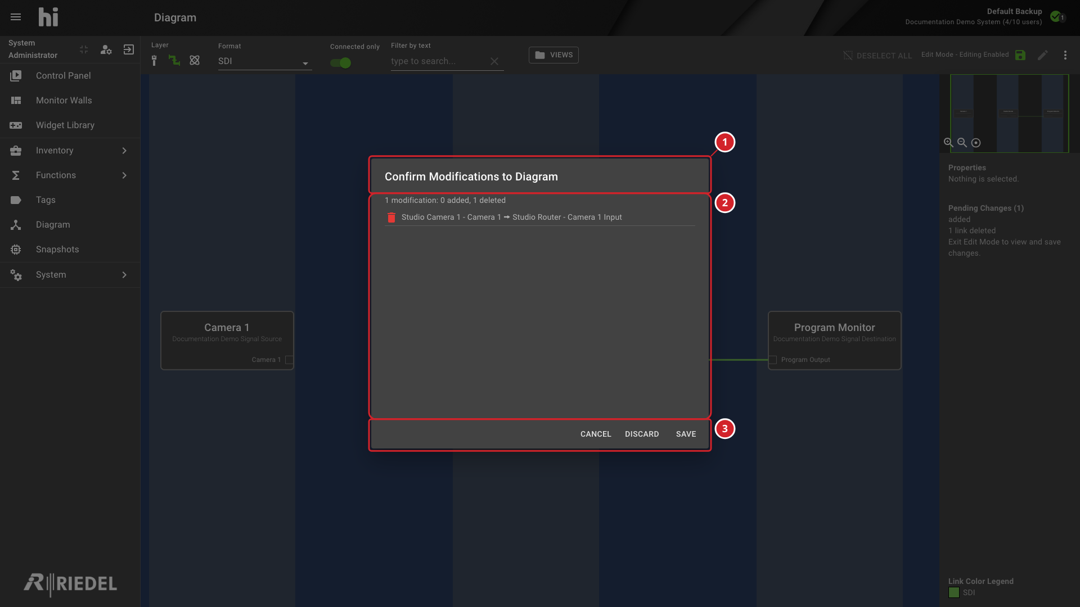The height and width of the screenshot is (607, 1080).
Task: Click DESELECT ALL
Action: coord(877,56)
